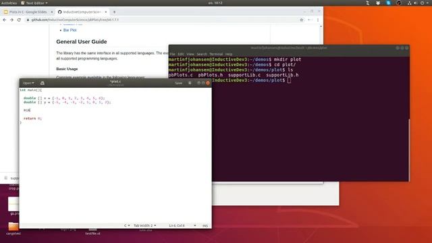Click the Basic Usage heading
This screenshot has width=432, height=243.
point(67,69)
